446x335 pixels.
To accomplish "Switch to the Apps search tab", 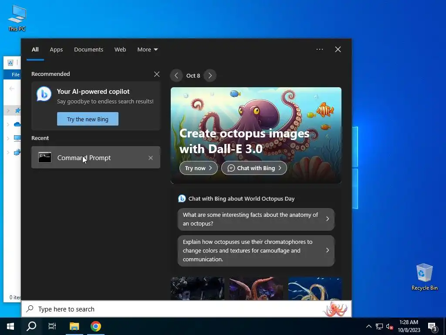I will (x=56, y=50).
